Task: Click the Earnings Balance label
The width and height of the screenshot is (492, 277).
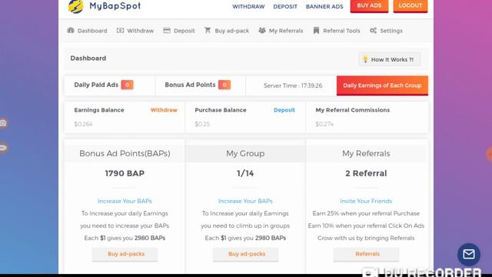Action: click(x=99, y=110)
